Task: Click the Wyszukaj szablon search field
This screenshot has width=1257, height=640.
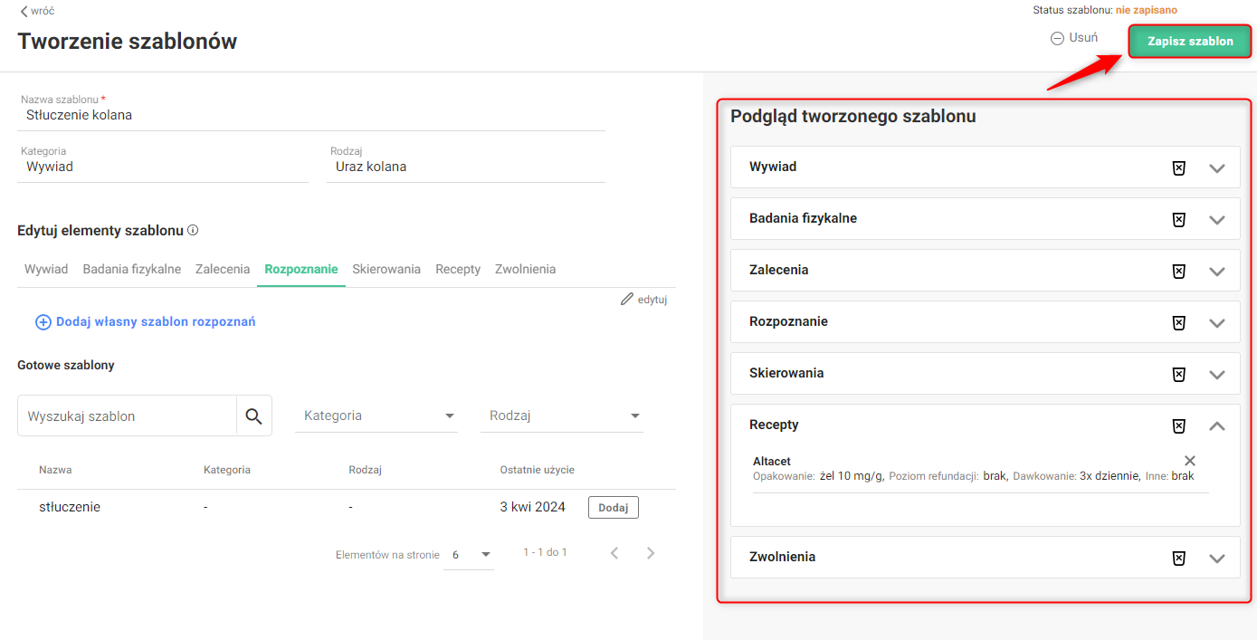Action: (127, 416)
